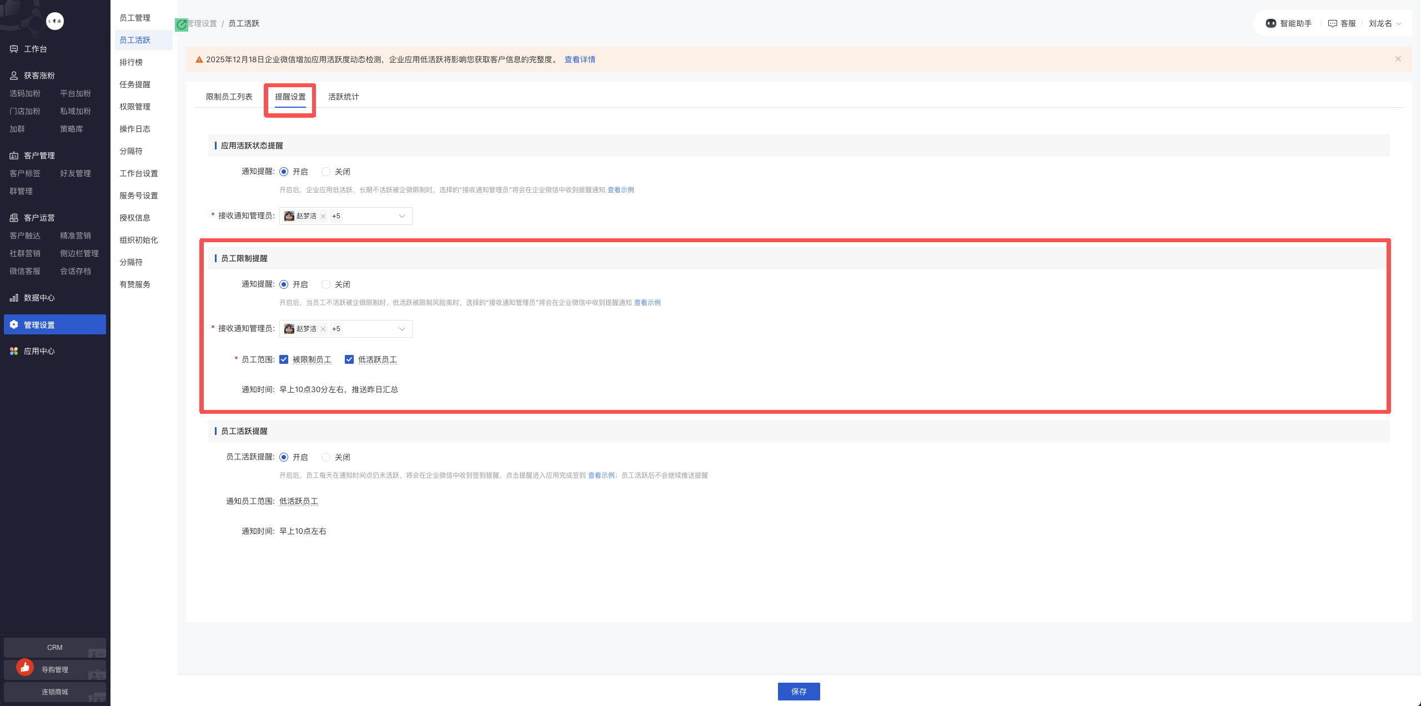Select 关闭 radio under 应用活跃状态提醒
This screenshot has width=1421, height=706.
click(326, 172)
